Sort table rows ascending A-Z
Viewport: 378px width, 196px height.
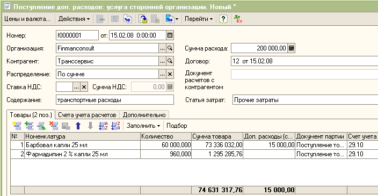(x=103, y=126)
